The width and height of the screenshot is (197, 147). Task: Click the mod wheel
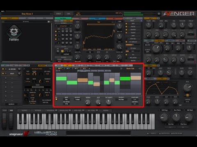click(11, 121)
